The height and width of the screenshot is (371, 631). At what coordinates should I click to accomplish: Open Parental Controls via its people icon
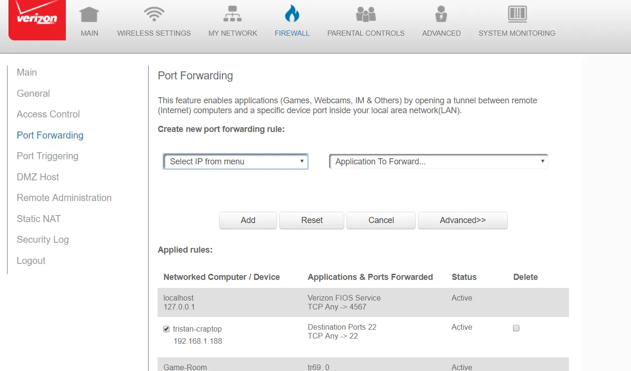(366, 14)
